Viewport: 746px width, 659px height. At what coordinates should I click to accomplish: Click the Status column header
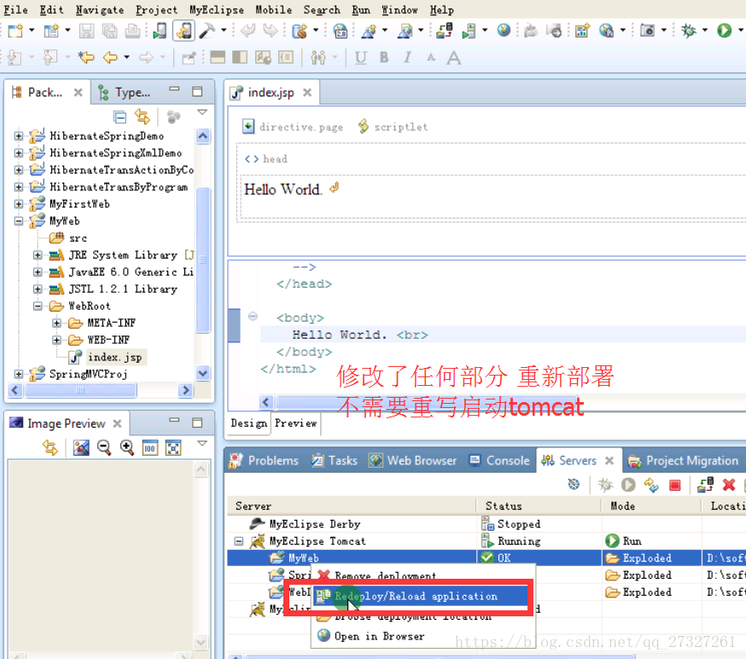539,506
